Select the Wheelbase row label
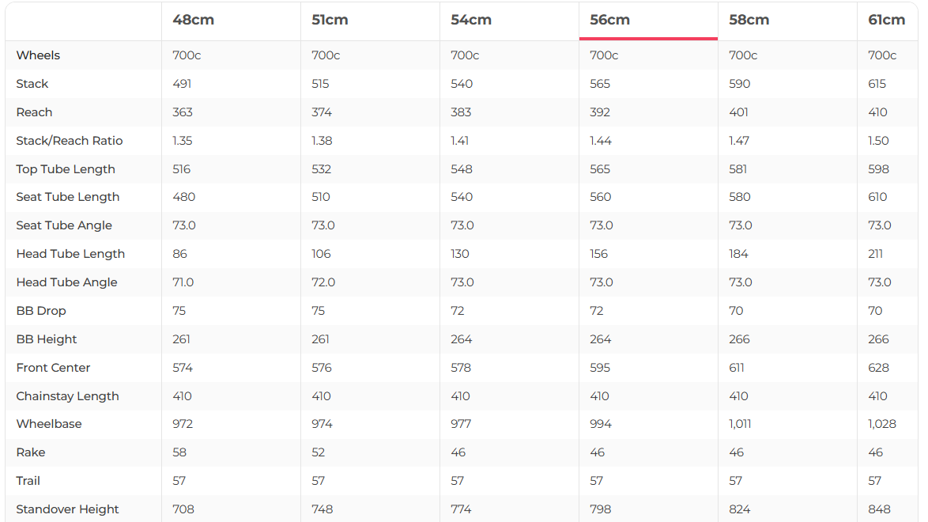The height and width of the screenshot is (522, 928). pos(49,424)
